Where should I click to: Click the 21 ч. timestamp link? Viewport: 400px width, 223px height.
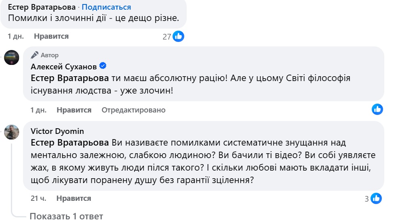click(38, 198)
